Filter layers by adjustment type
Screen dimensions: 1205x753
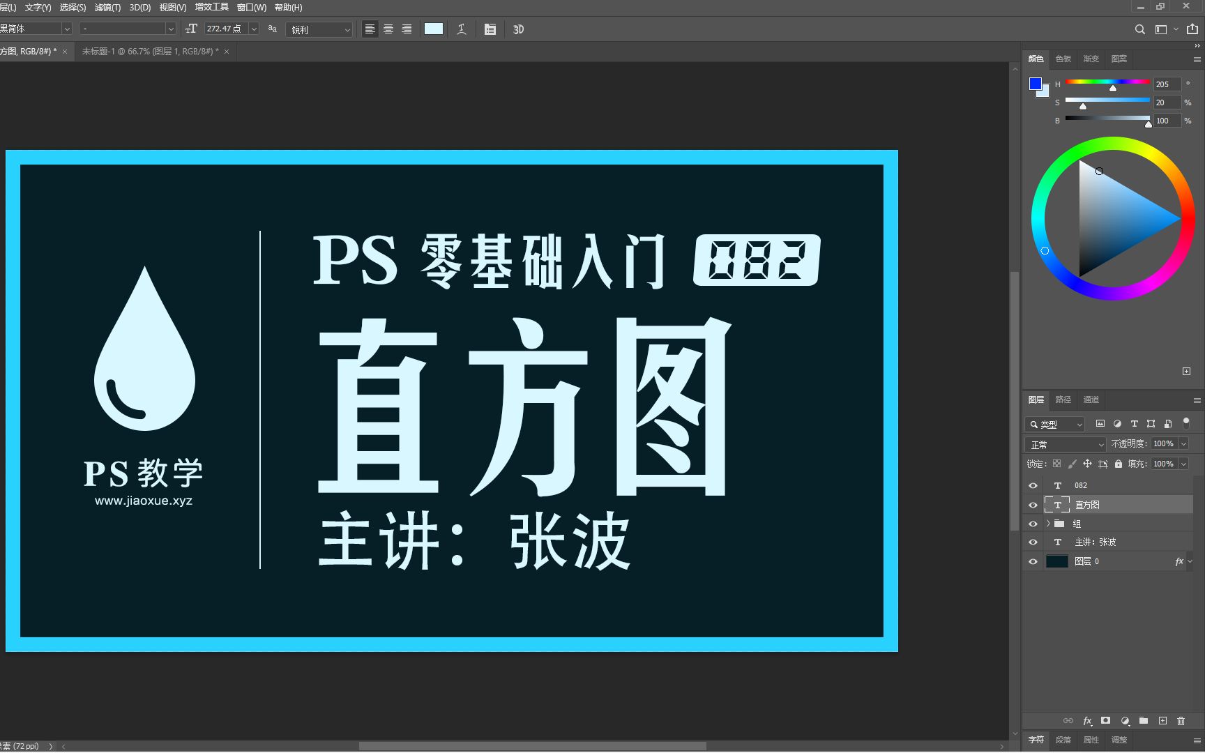click(x=1117, y=423)
